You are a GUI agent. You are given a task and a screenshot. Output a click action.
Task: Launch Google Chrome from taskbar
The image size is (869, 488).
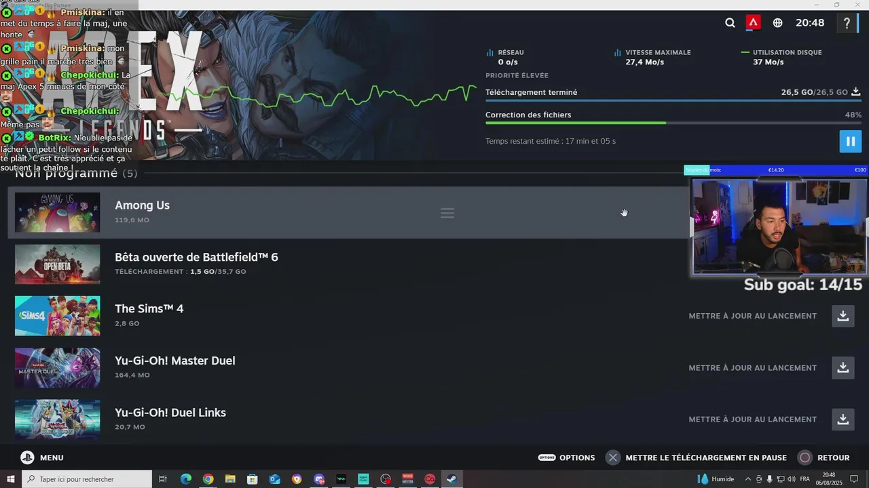pyautogui.click(x=208, y=479)
